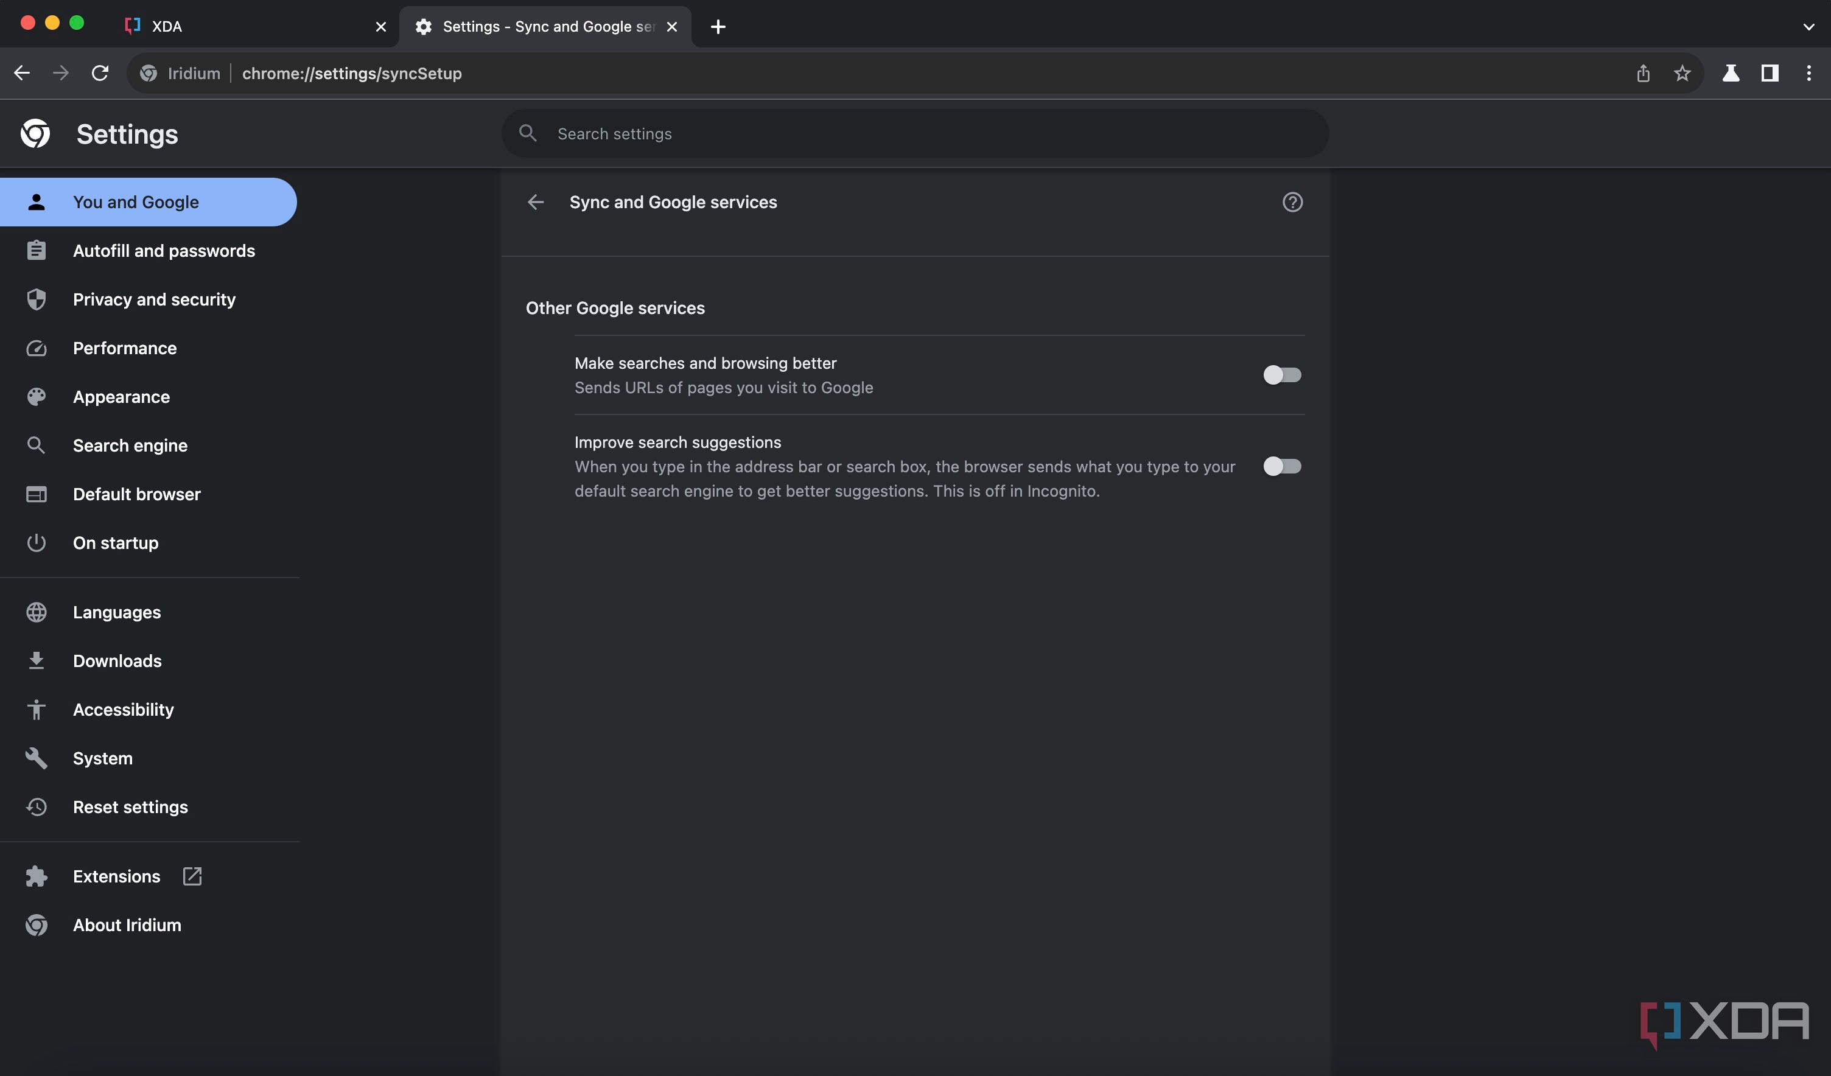The height and width of the screenshot is (1076, 1831).
Task: Switch to the XDA tab
Action: point(254,27)
